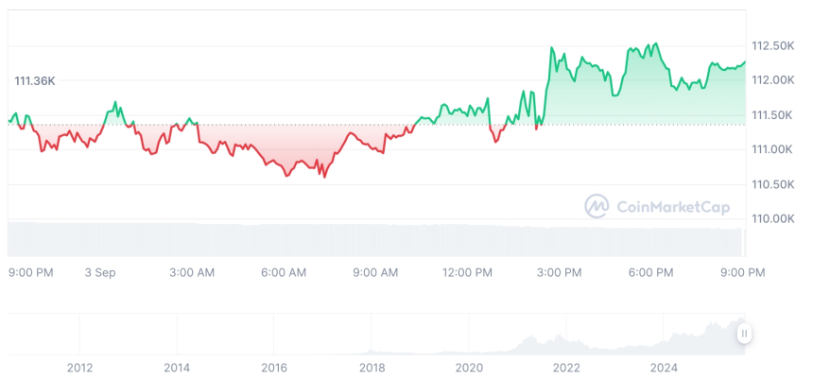Select 2018 on the navigator timeline
Screen dimensions: 813x379
coord(372,367)
